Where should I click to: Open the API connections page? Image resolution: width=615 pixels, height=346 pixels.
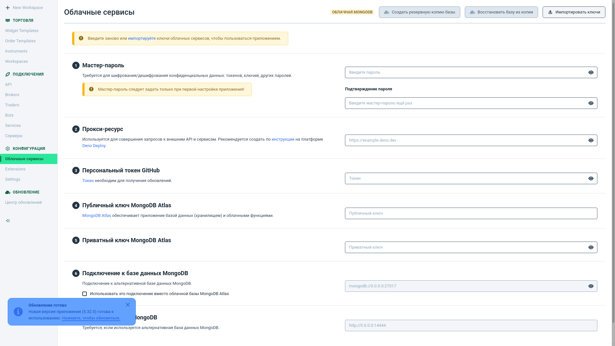point(29,85)
